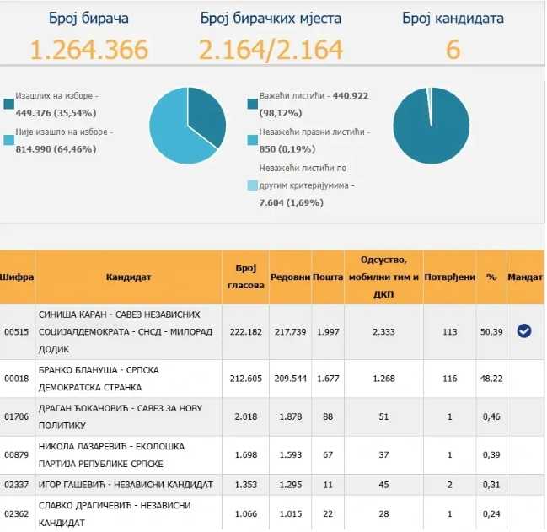
Task: Click the pale swatch for Неважећи листићи по другим критеријумима
Action: (x=253, y=185)
